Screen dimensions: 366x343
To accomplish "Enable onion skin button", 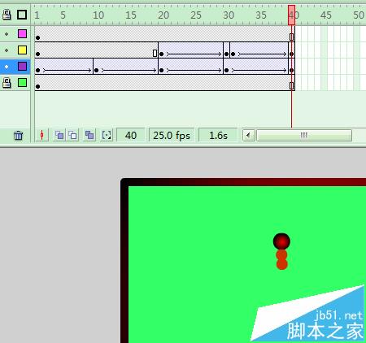I will click(x=59, y=135).
